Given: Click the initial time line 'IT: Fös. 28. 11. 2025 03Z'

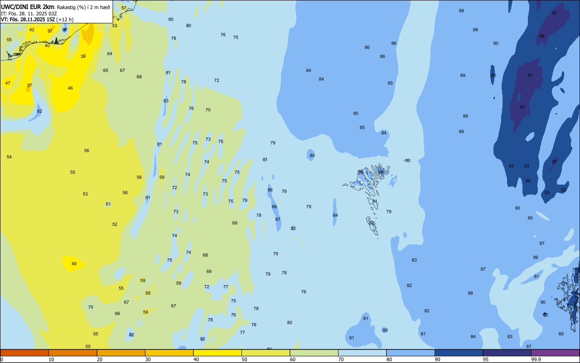Looking at the screenshot, I should tap(29, 14).
